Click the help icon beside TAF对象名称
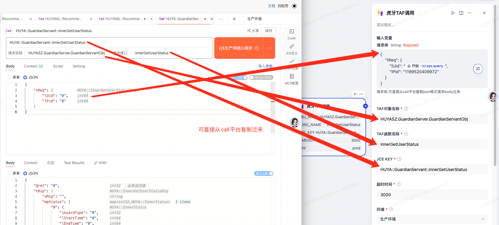499x225 pixels. tap(406, 109)
